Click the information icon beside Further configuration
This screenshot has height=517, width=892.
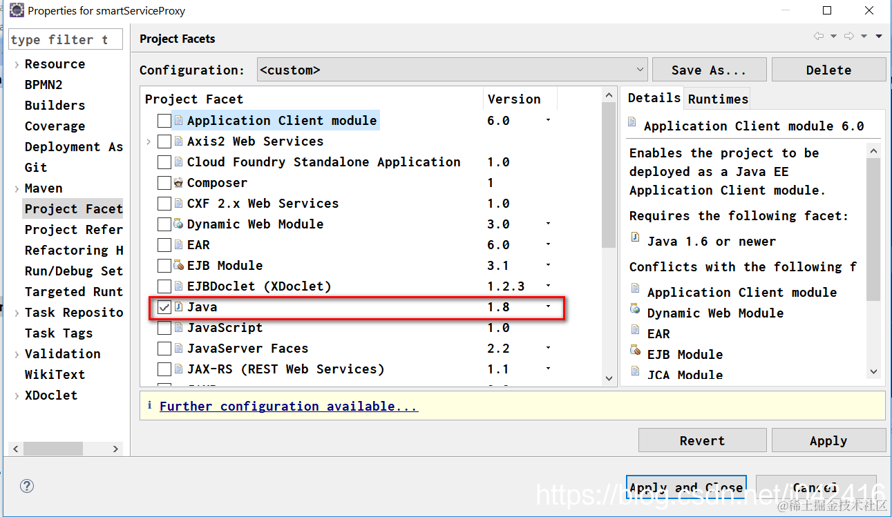coord(150,406)
